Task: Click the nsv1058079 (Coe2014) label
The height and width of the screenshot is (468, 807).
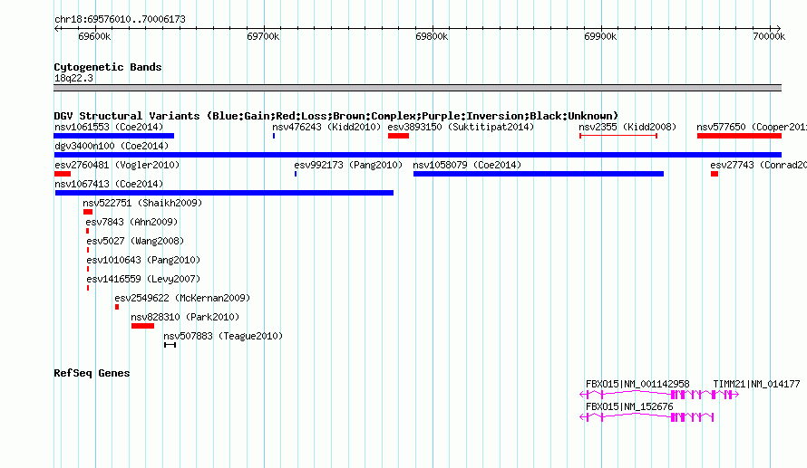Action: pos(467,165)
